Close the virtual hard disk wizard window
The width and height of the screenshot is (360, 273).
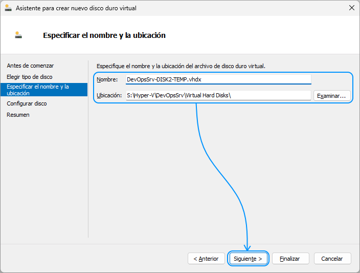351,8
